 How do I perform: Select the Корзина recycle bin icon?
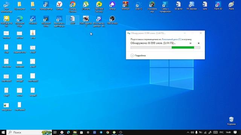(x=231, y=121)
